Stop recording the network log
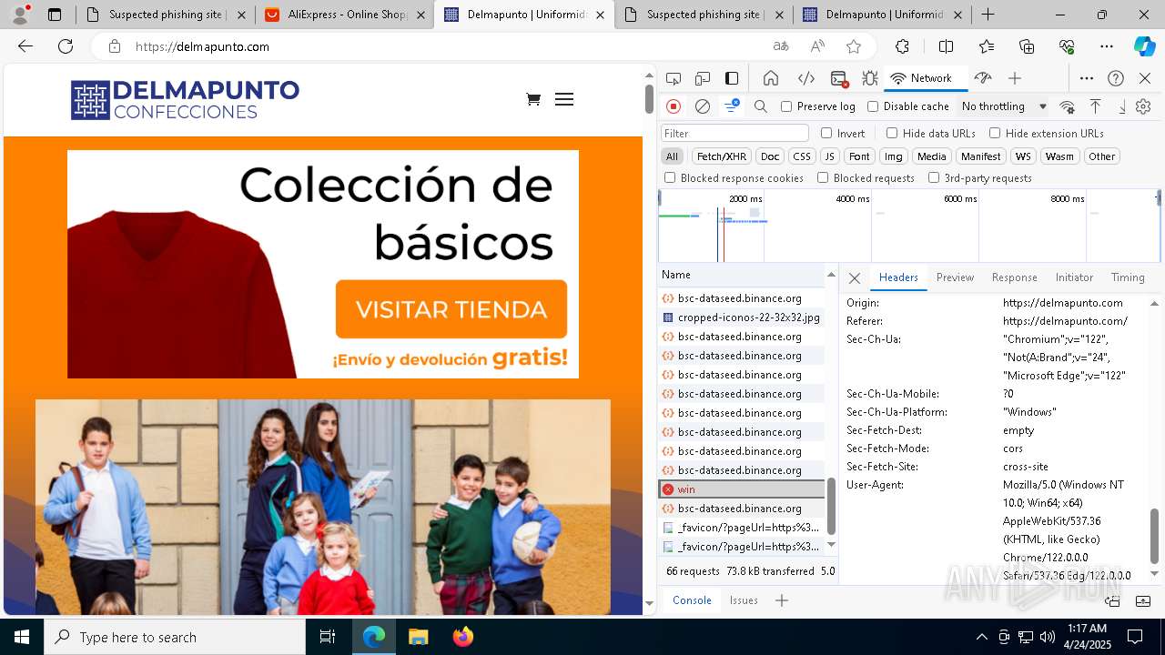 pyautogui.click(x=674, y=106)
